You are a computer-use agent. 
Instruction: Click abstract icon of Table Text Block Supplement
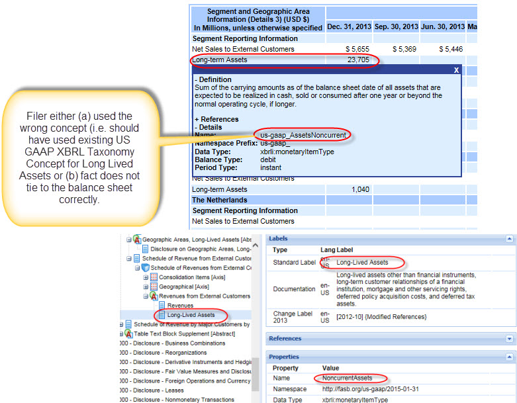pyautogui.click(x=129, y=334)
